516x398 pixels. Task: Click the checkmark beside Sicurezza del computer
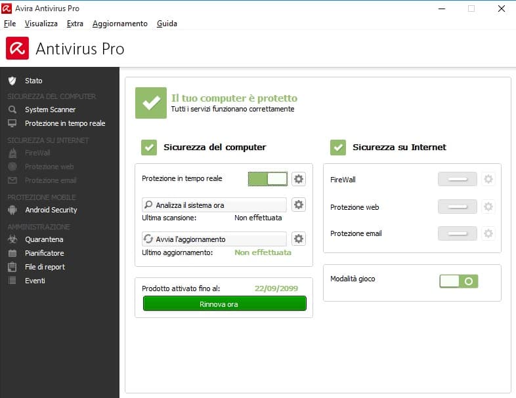click(149, 148)
